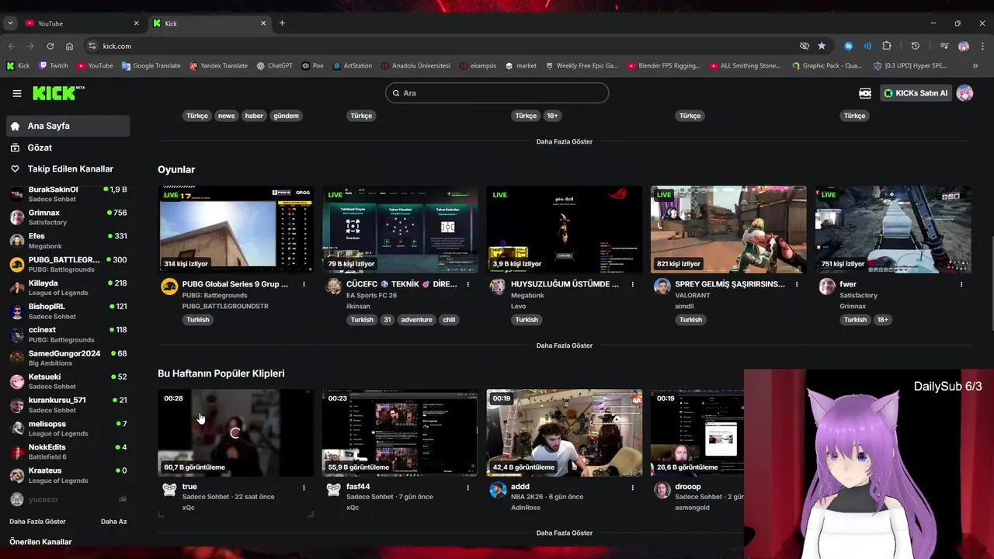The width and height of the screenshot is (994, 559).
Task: Open options menu for PUBG Global Series stream
Action: (x=304, y=285)
